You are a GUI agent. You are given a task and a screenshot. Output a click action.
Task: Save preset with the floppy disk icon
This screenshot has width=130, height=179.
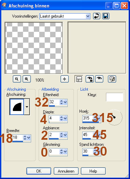106,16
